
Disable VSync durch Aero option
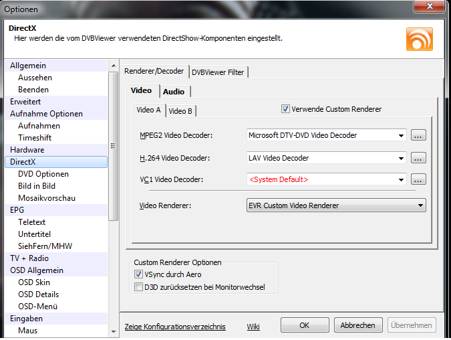(139, 274)
